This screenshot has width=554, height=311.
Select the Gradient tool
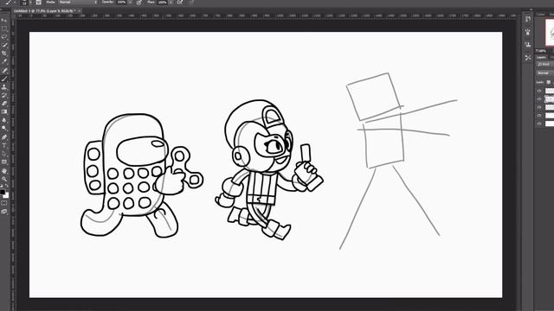[x=4, y=111]
